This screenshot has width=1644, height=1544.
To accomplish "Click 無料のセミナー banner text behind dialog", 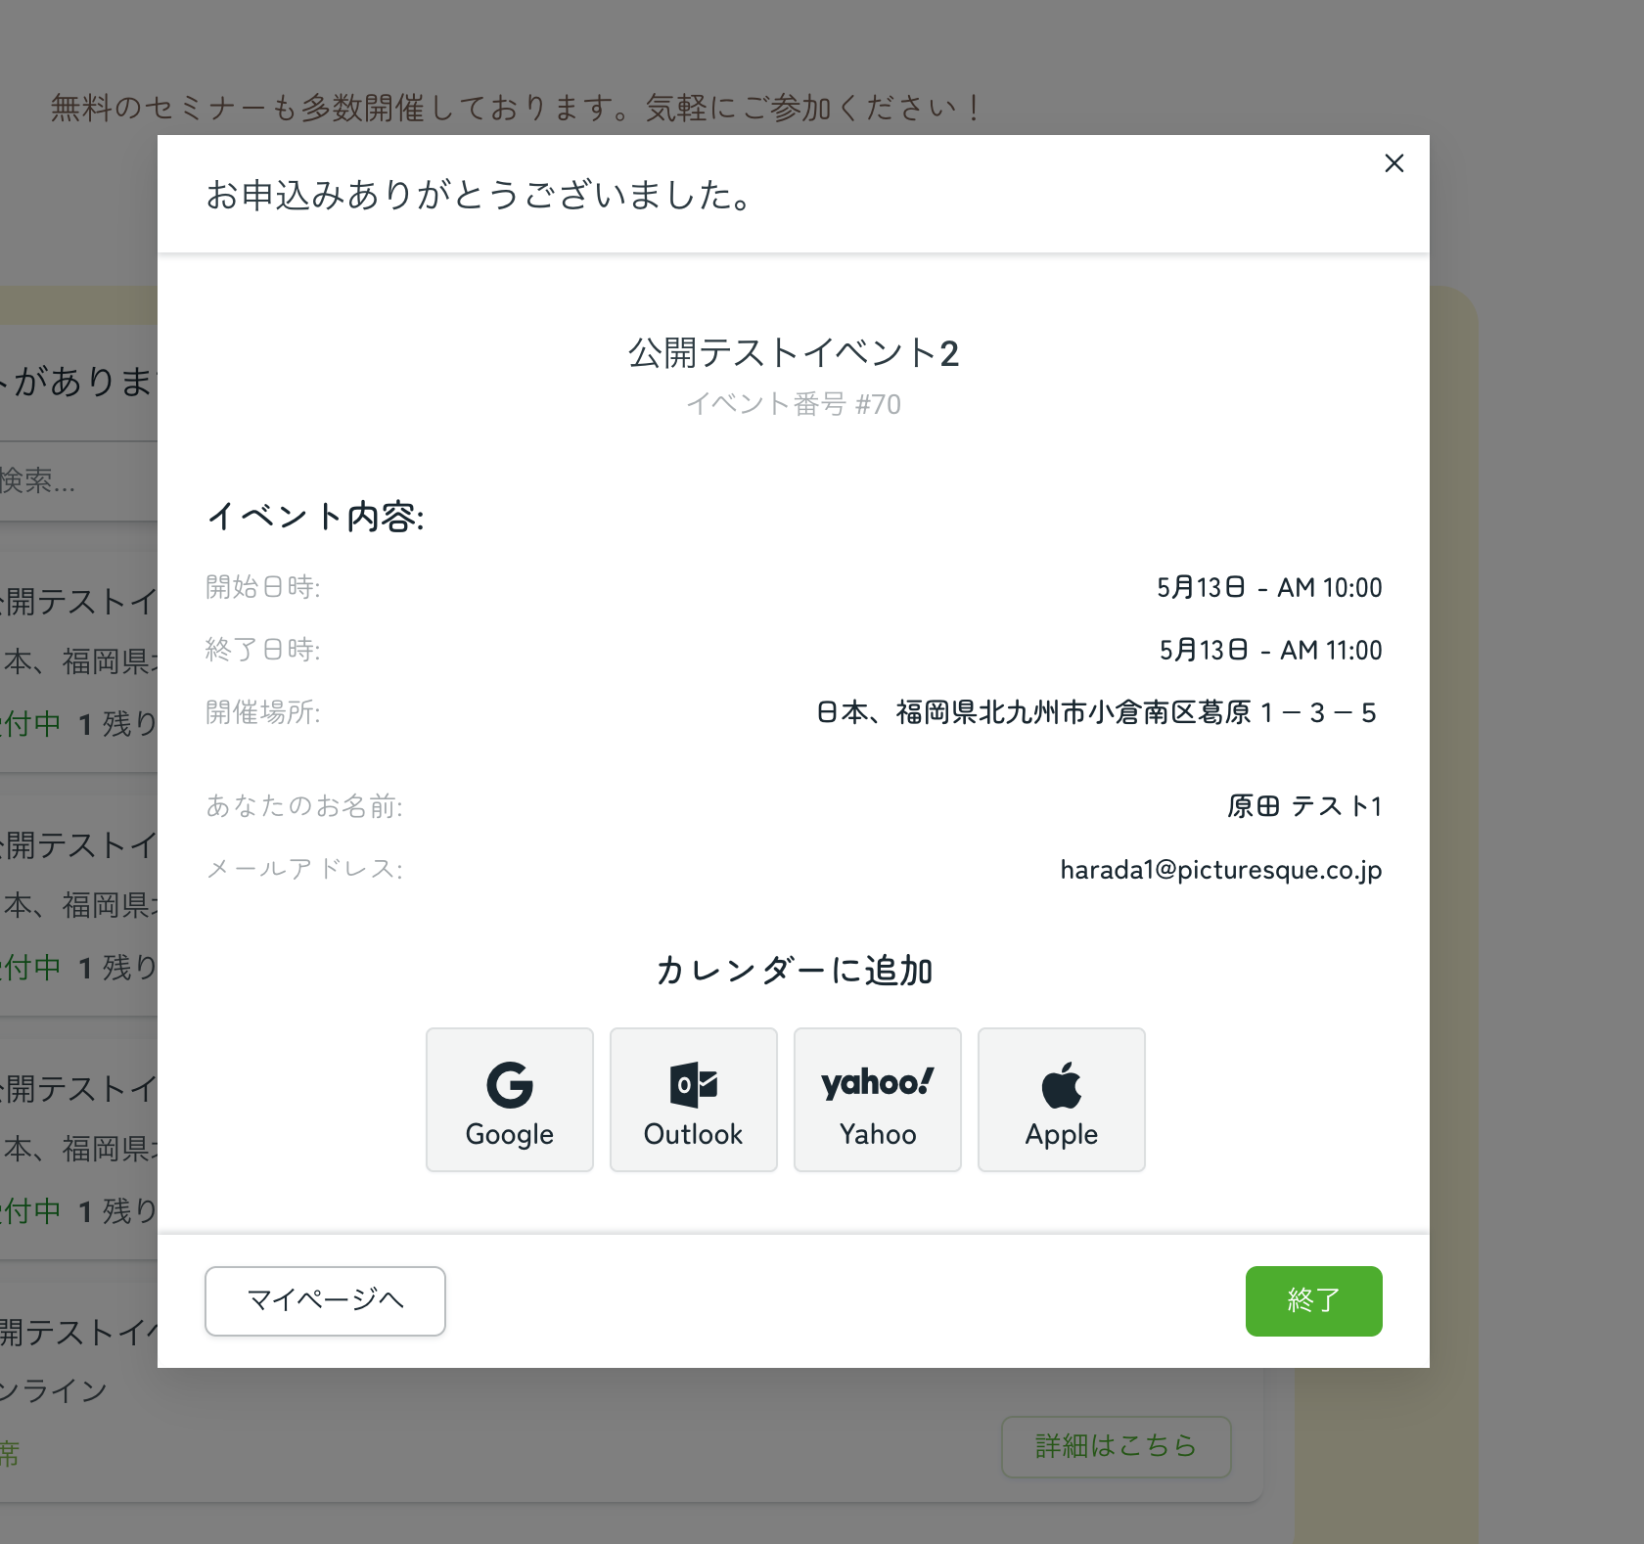I will click(x=517, y=108).
